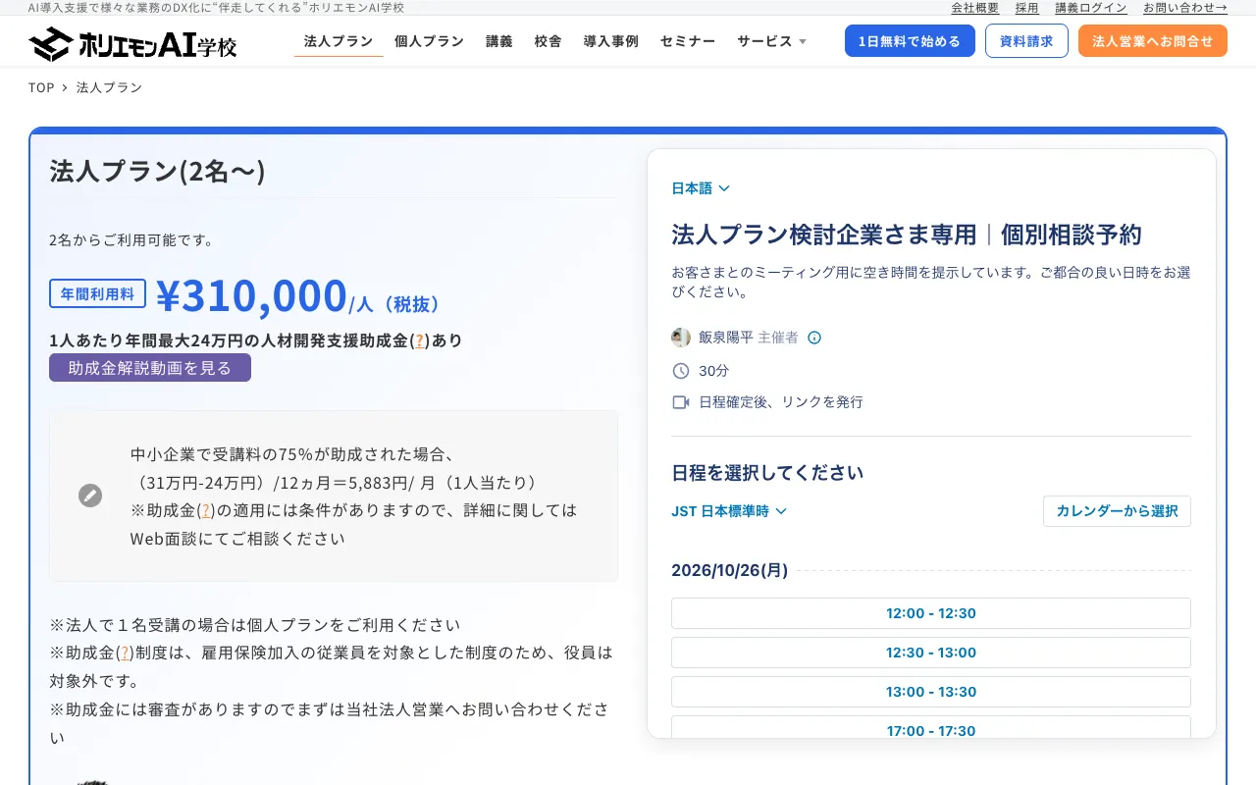Select the 12:00 - 12:30 time slot
The height and width of the screenshot is (785, 1256).
coord(931,613)
